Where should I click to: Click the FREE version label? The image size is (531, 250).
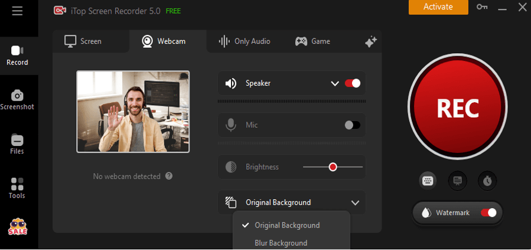click(173, 11)
